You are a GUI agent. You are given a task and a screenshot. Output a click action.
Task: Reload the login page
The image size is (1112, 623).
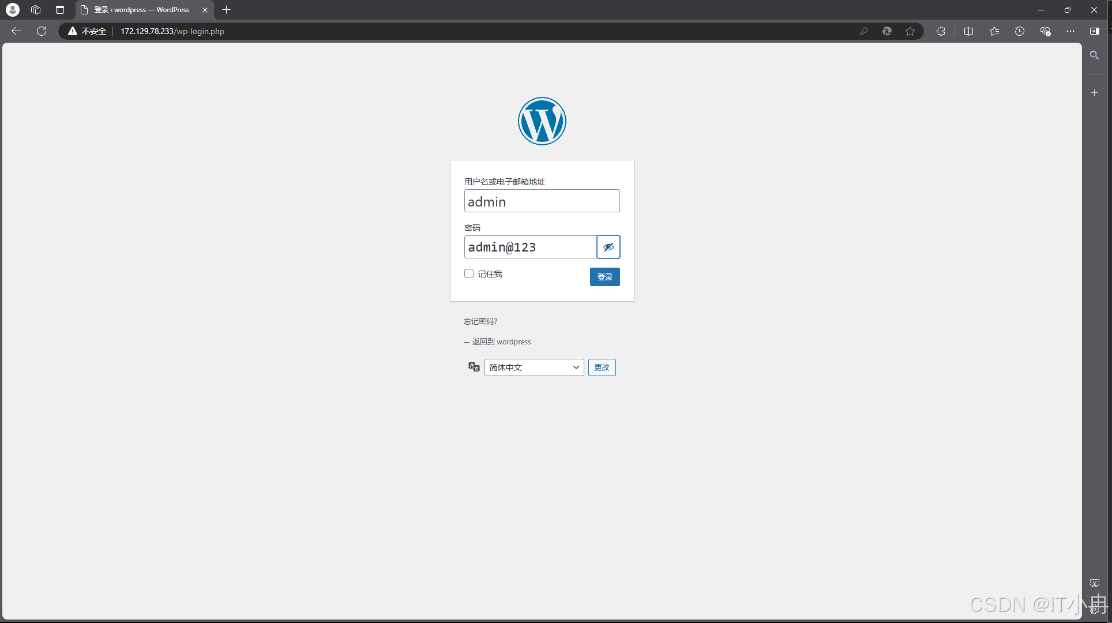pyautogui.click(x=41, y=31)
